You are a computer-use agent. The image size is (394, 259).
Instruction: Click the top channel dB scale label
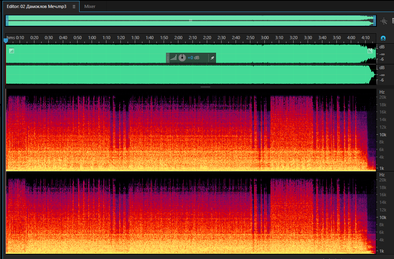click(x=382, y=47)
